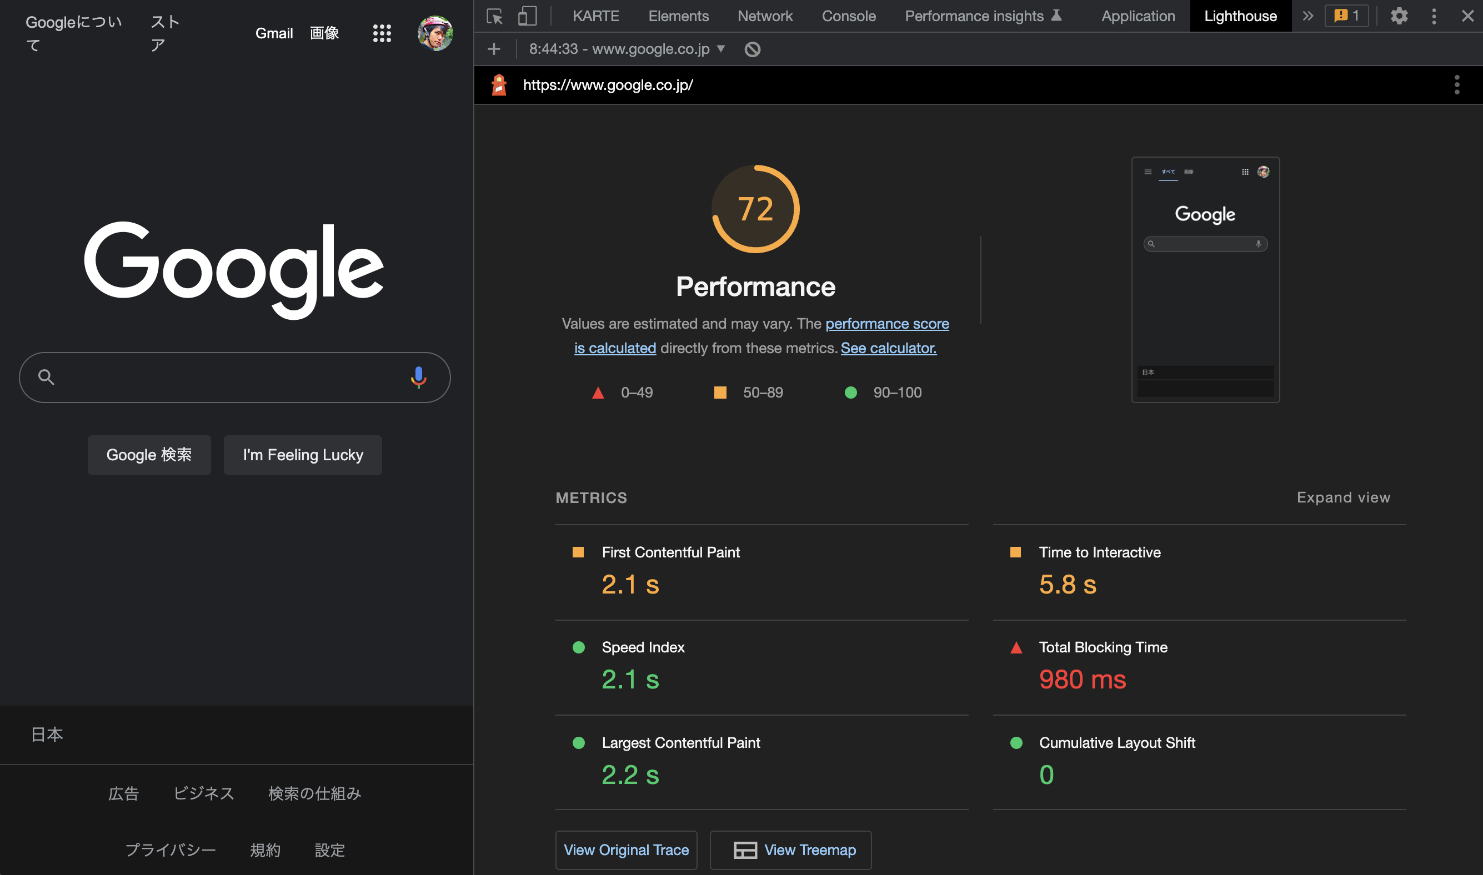This screenshot has width=1483, height=875.
Task: Start a new Lighthouse report with plus icon
Action: click(494, 49)
